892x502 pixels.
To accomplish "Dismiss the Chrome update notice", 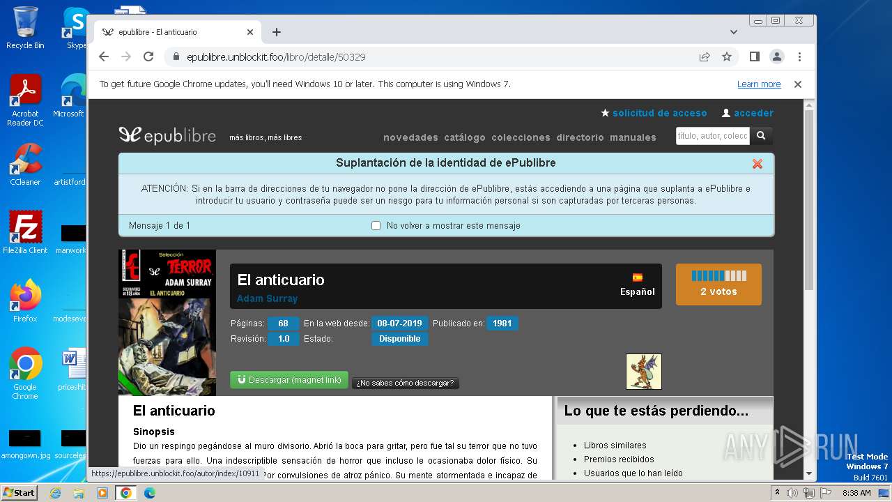I will [798, 84].
